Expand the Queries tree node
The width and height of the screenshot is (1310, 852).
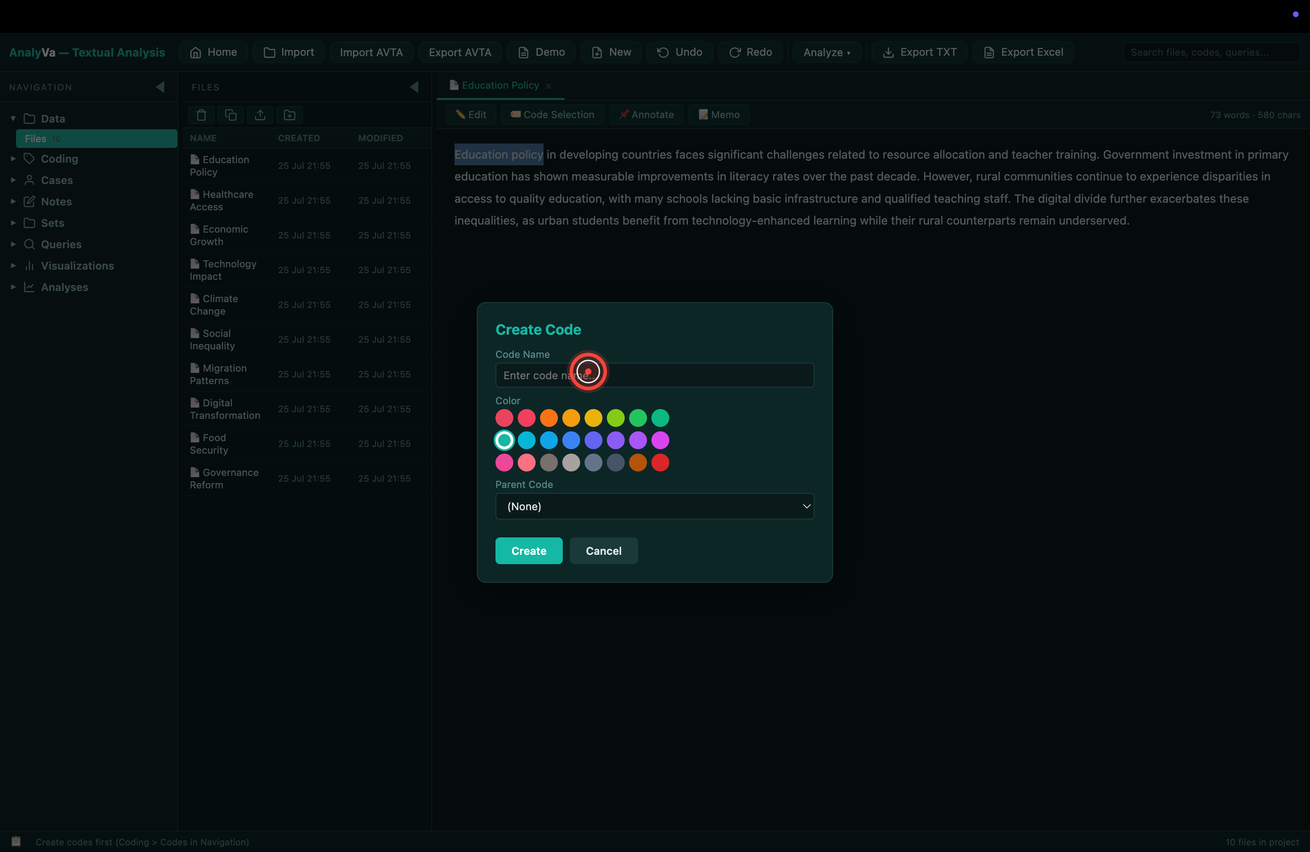(x=13, y=244)
